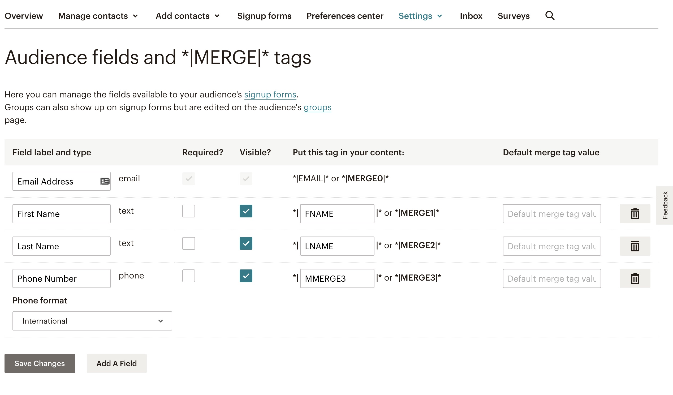
Task: Follow the groups link
Action: [317, 107]
